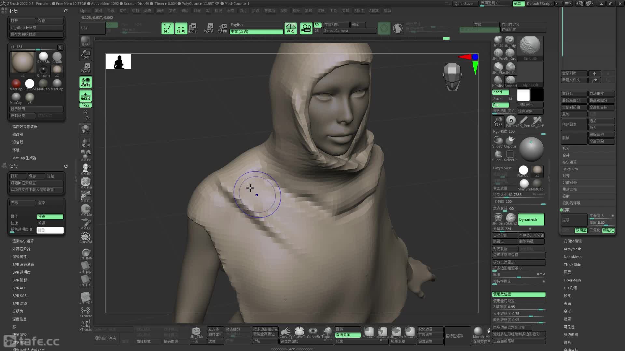
Task: Expand the 几何体编辑 section
Action: click(573, 241)
